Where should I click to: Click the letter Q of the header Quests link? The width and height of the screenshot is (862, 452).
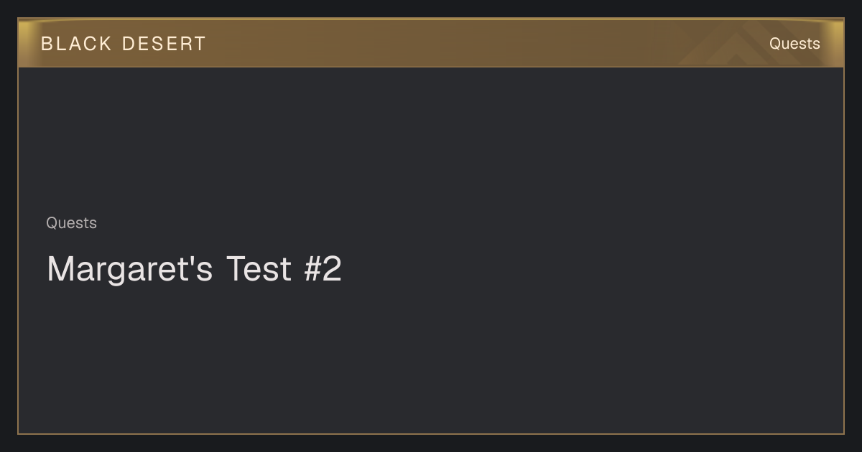[775, 44]
